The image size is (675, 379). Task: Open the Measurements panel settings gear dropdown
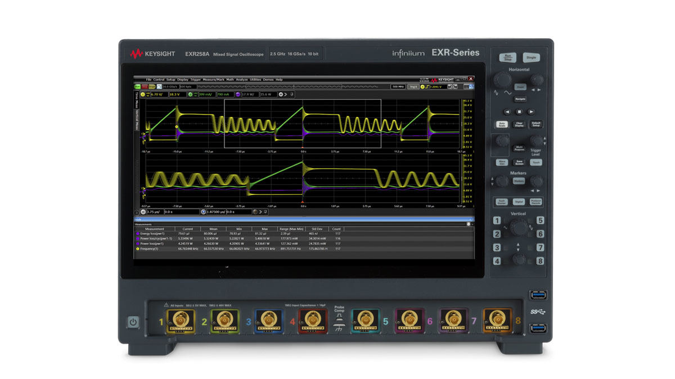469,223
